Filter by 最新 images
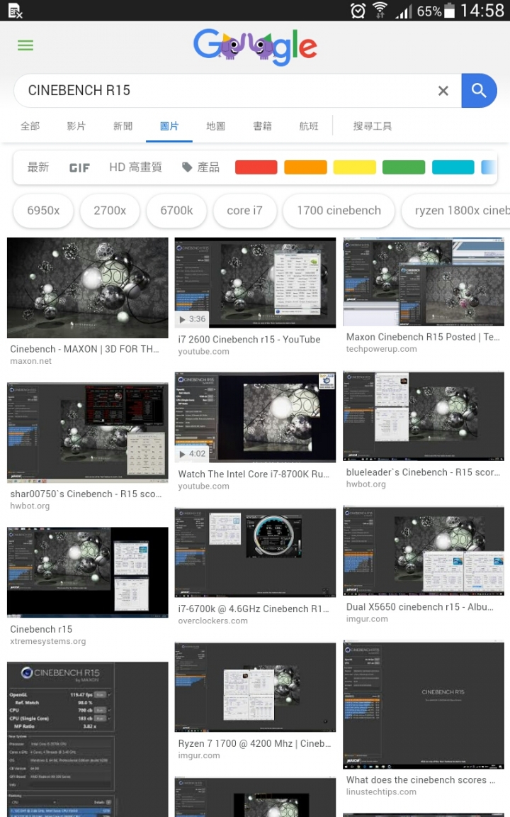Viewport: 510px width, 817px height. point(38,167)
